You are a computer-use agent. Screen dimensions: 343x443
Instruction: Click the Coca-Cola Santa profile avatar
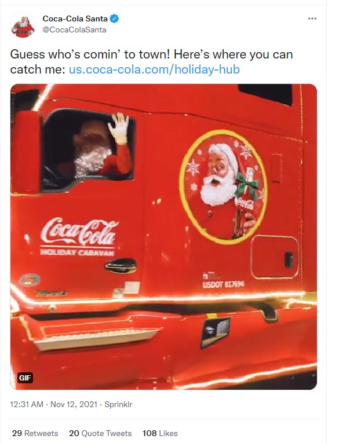click(23, 25)
